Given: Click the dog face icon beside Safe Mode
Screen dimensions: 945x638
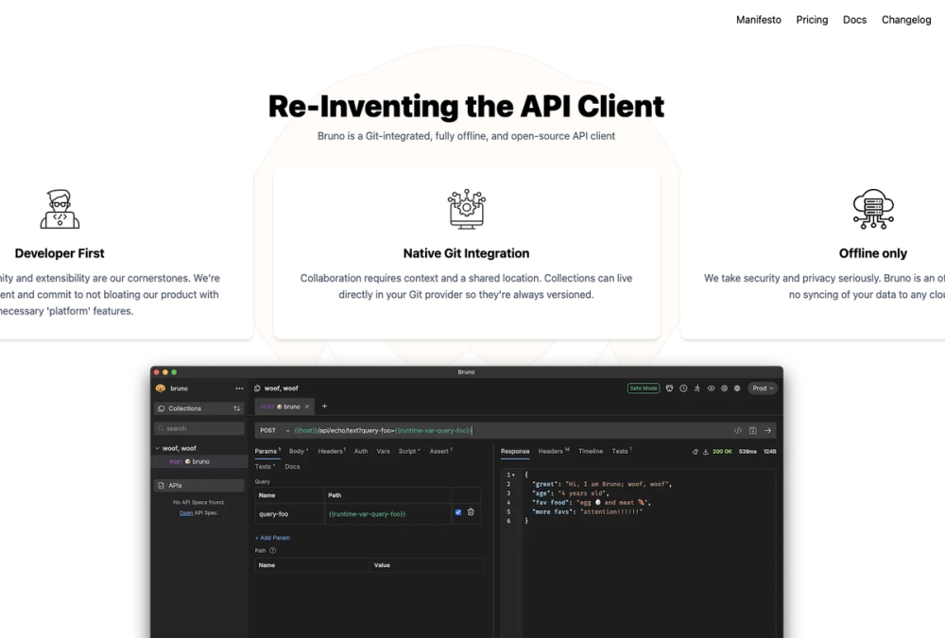Looking at the screenshot, I should pos(670,388).
